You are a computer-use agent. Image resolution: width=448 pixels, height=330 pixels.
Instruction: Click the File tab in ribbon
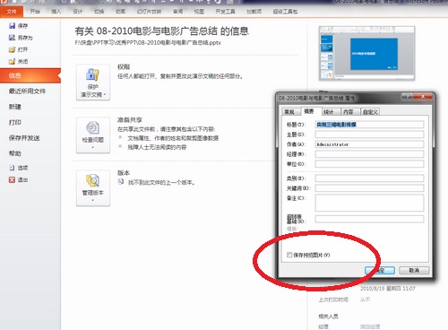coord(12,12)
